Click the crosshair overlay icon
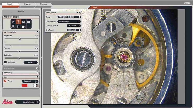The image size is (193, 108). tap(18, 26)
